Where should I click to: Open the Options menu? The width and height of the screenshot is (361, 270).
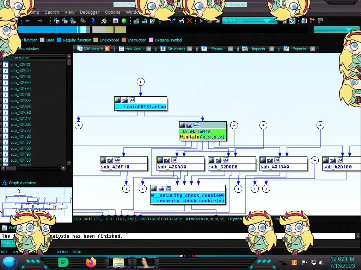coord(112,12)
